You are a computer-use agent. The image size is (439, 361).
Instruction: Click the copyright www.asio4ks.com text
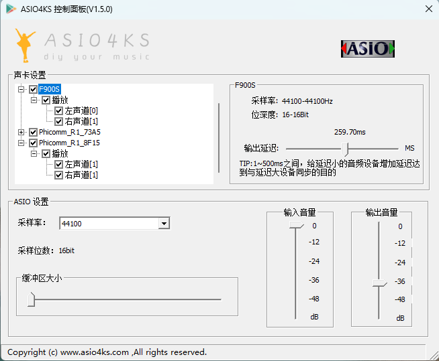coord(107,352)
